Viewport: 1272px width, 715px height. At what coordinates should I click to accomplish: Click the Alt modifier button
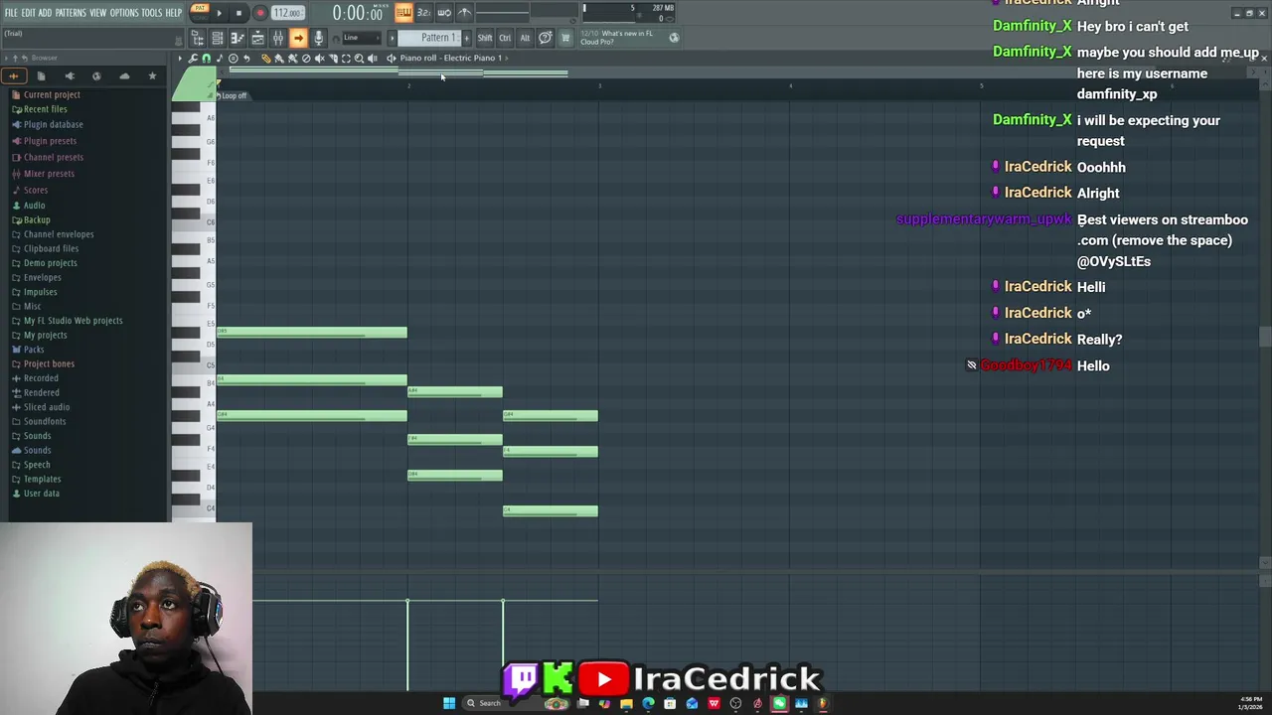(525, 38)
